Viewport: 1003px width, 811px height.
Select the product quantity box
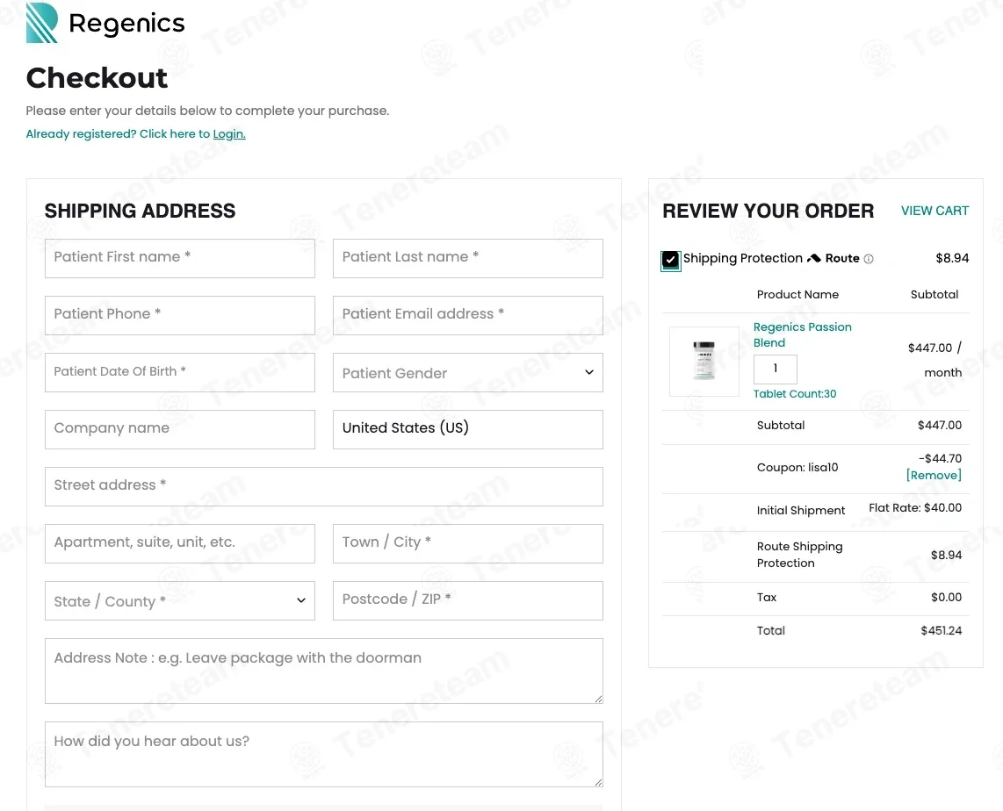[x=776, y=369]
